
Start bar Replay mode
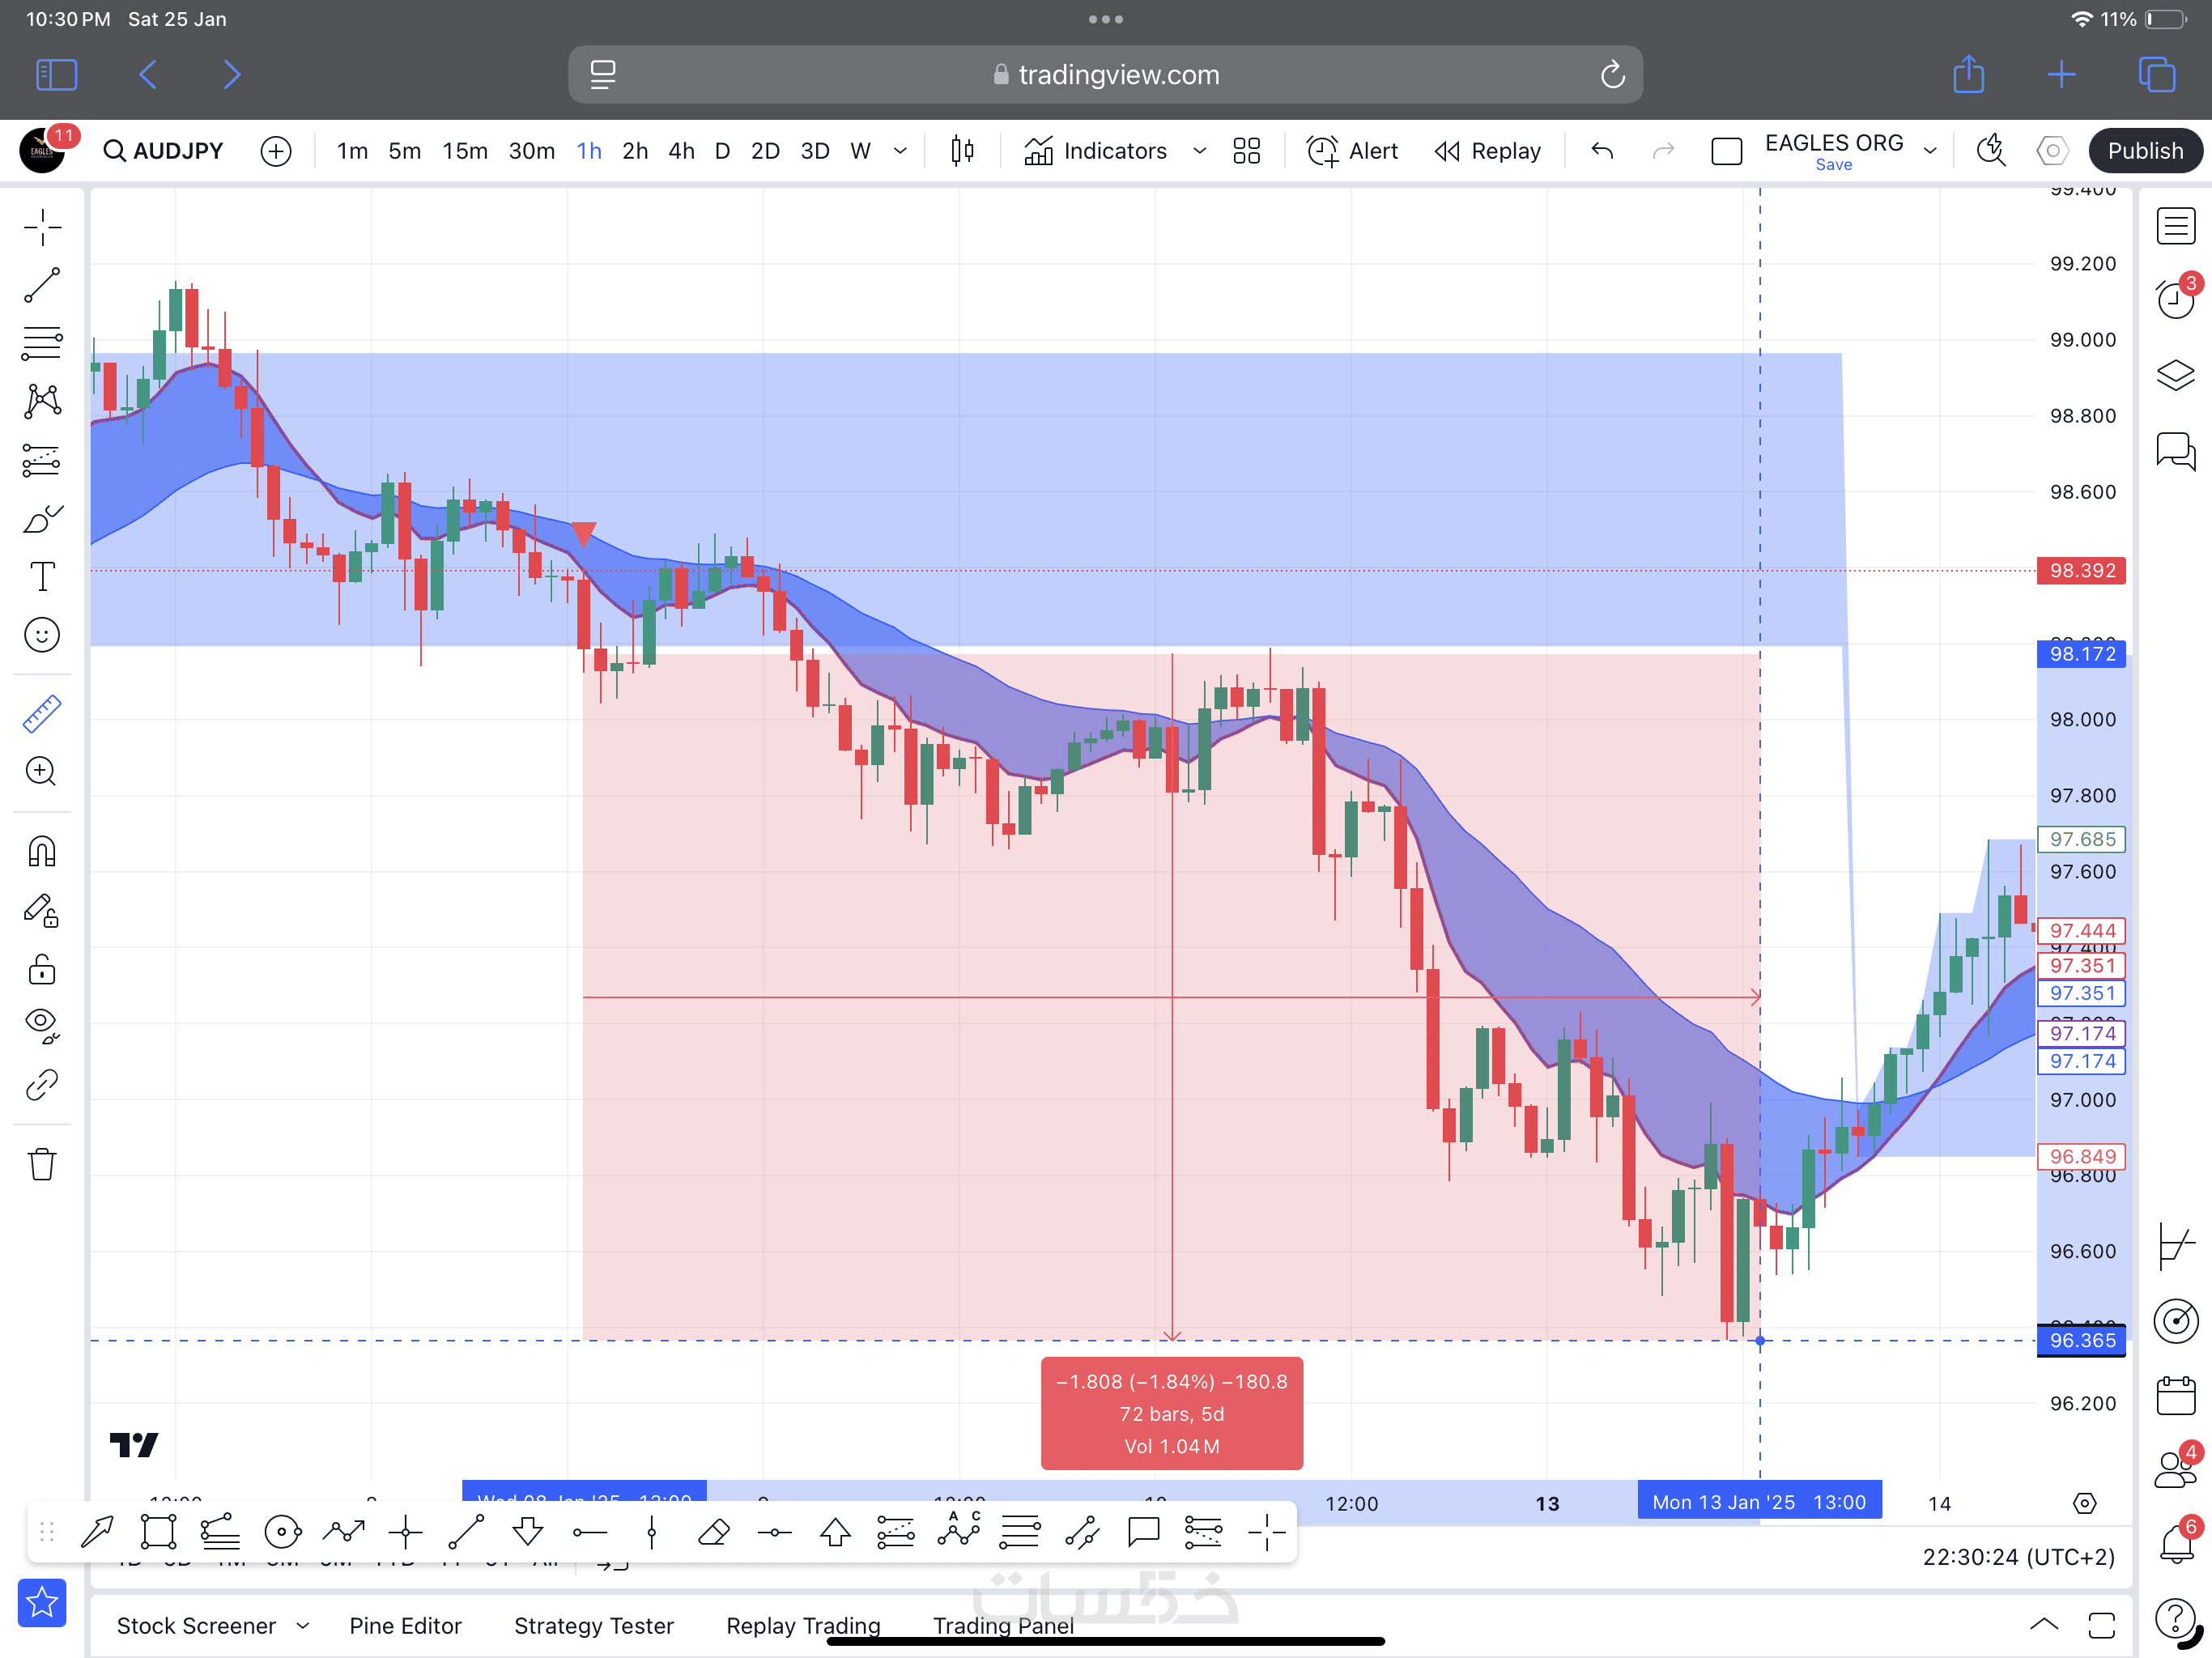coord(1487,151)
